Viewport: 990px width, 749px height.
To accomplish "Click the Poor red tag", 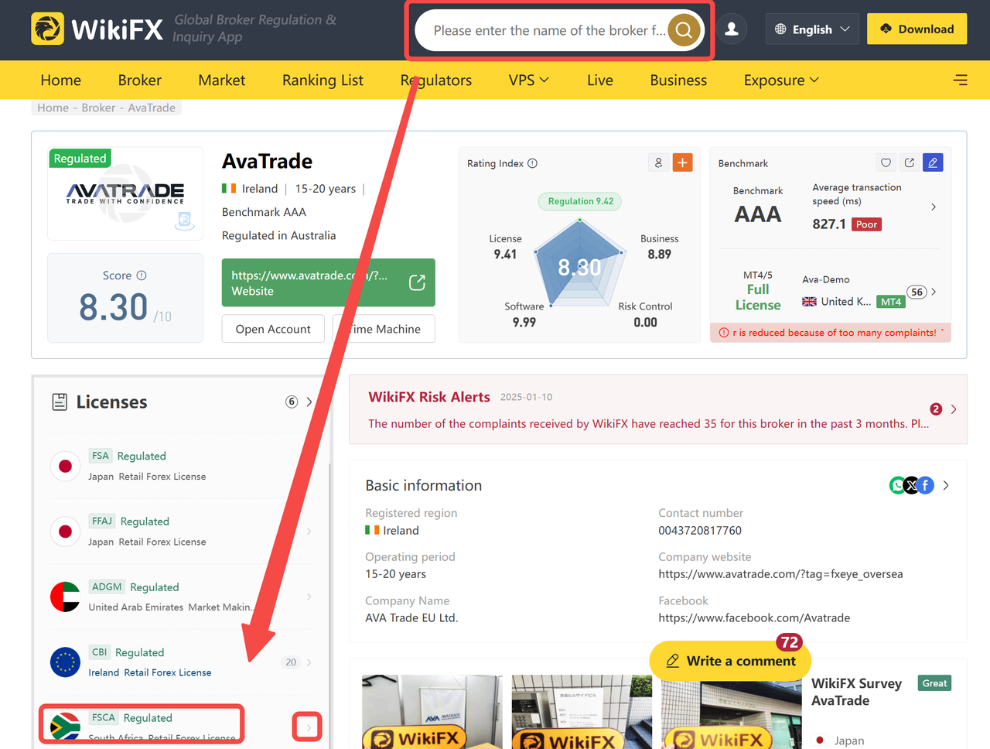I will [866, 224].
